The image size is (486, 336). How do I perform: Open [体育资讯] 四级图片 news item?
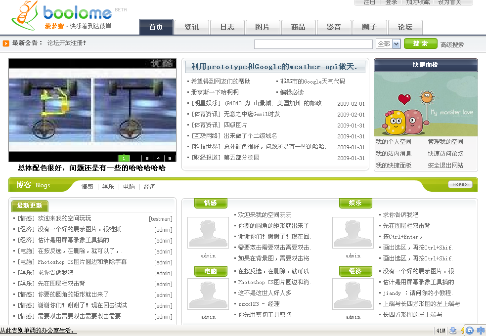point(220,125)
